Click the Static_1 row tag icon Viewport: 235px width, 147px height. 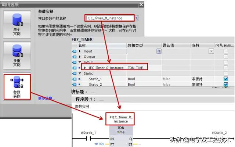point(74,79)
